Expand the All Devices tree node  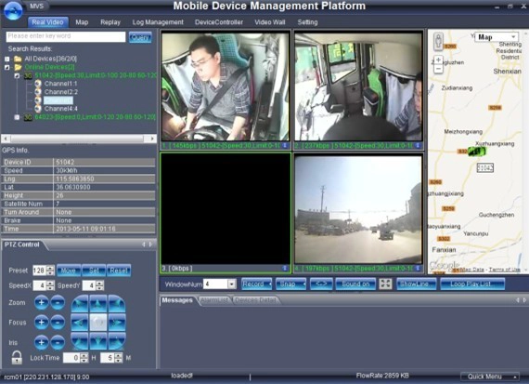7,59
